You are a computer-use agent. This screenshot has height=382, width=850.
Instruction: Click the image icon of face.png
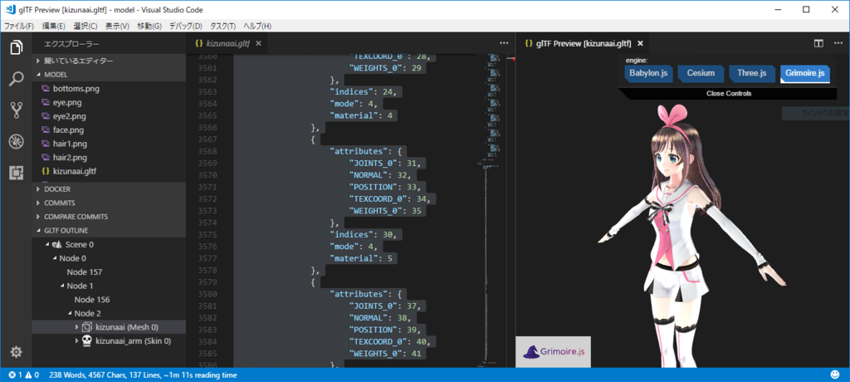46,130
